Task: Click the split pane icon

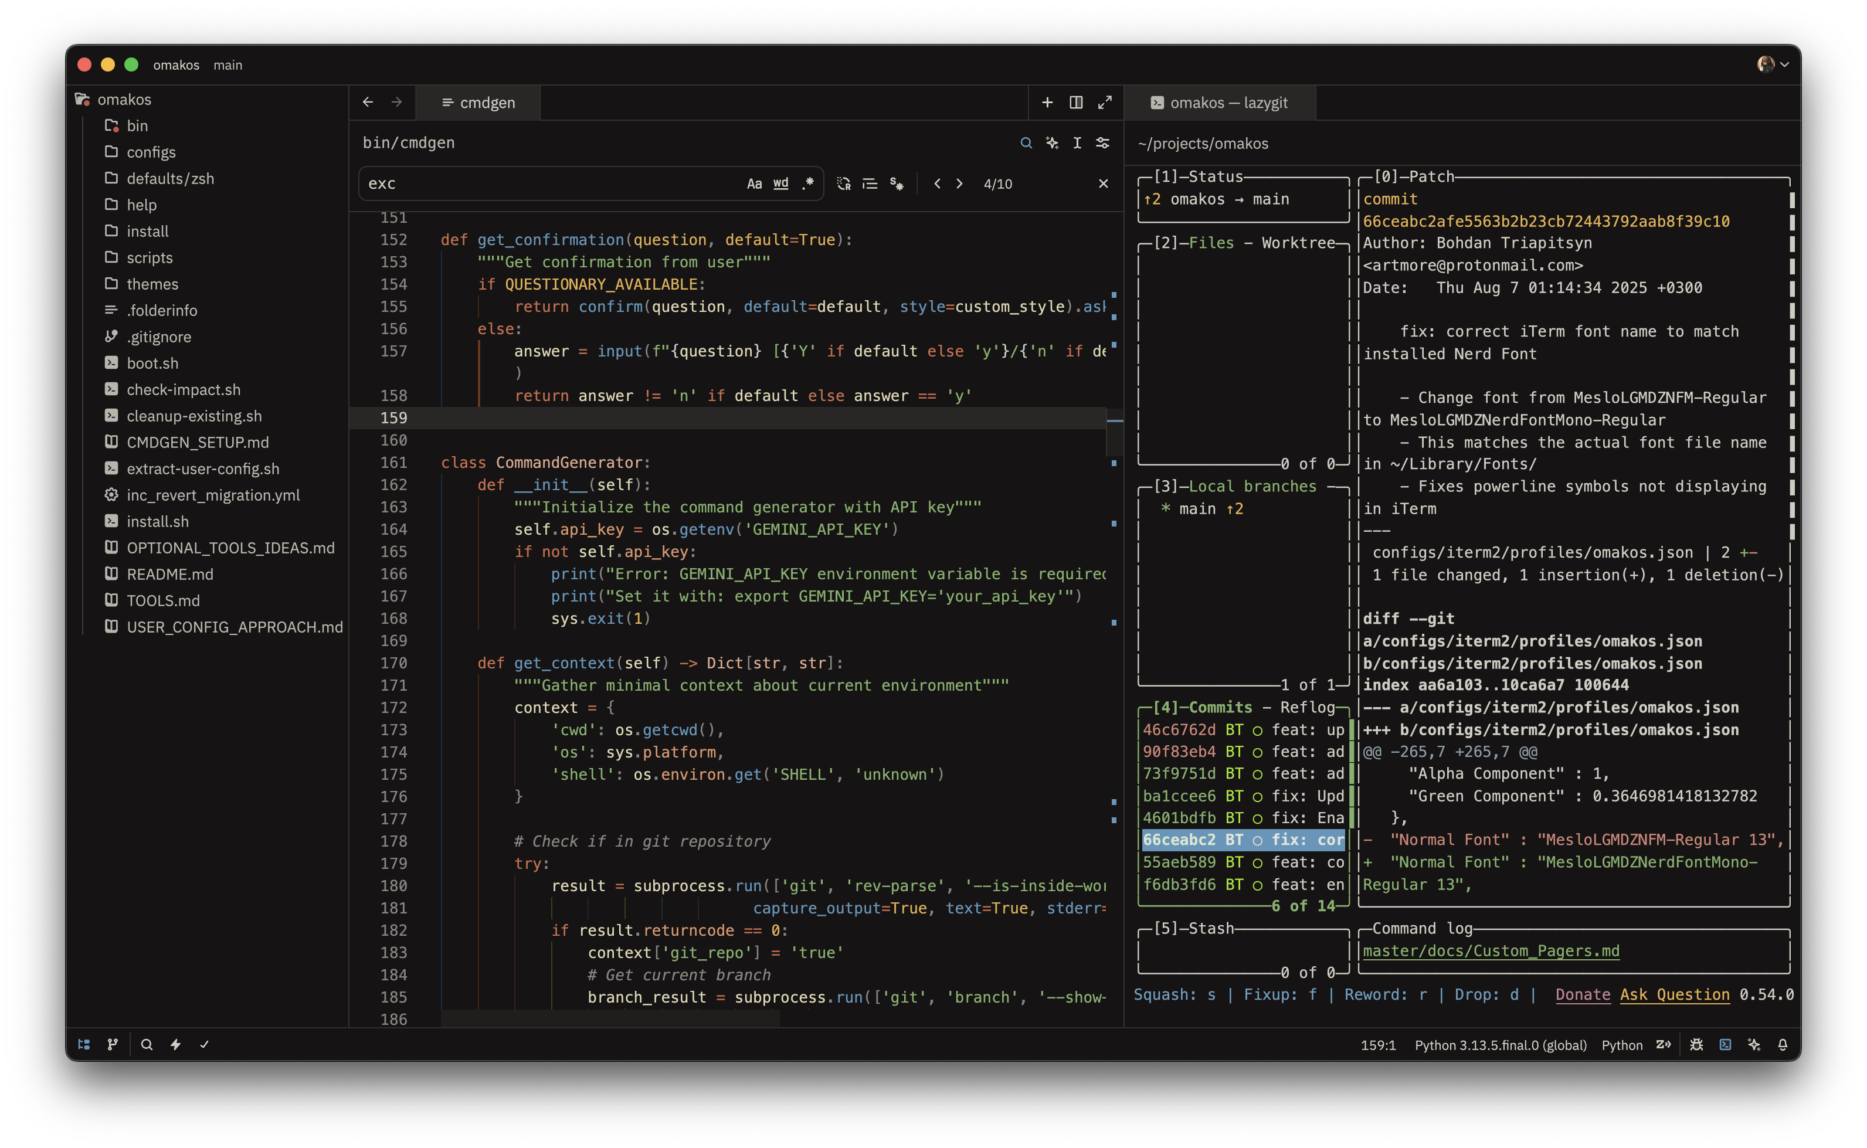Action: [x=1076, y=103]
